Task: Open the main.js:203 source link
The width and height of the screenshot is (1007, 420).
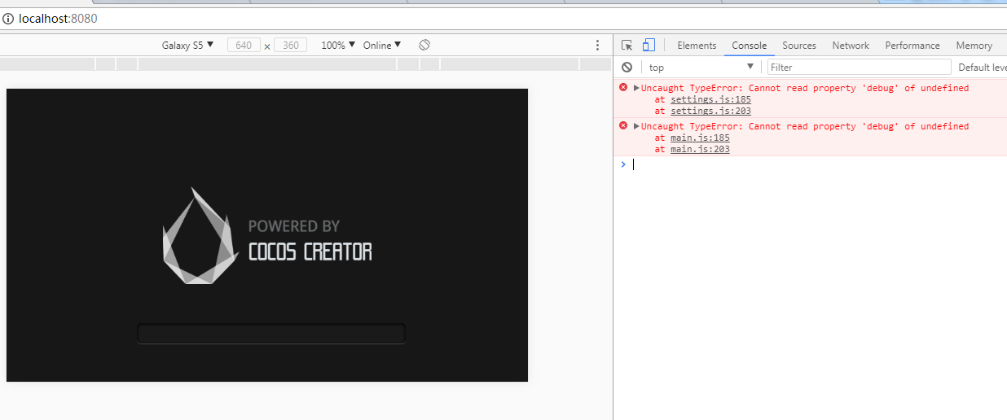Action: [x=700, y=149]
